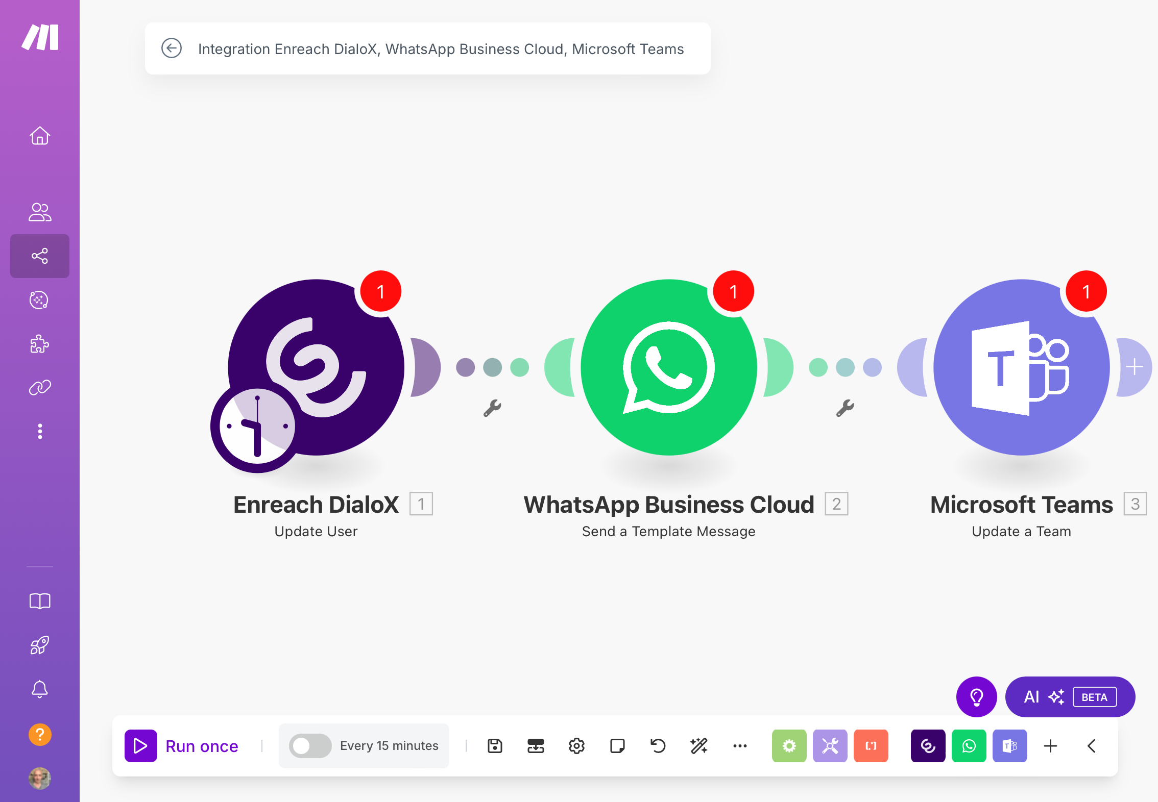Expand the toolbar more options ellipsis
Screen dimensions: 1158x802
pos(740,746)
